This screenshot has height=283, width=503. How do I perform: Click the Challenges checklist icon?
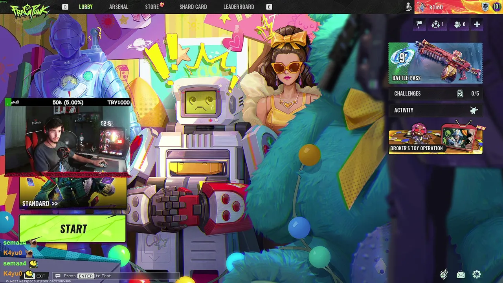[x=460, y=94]
